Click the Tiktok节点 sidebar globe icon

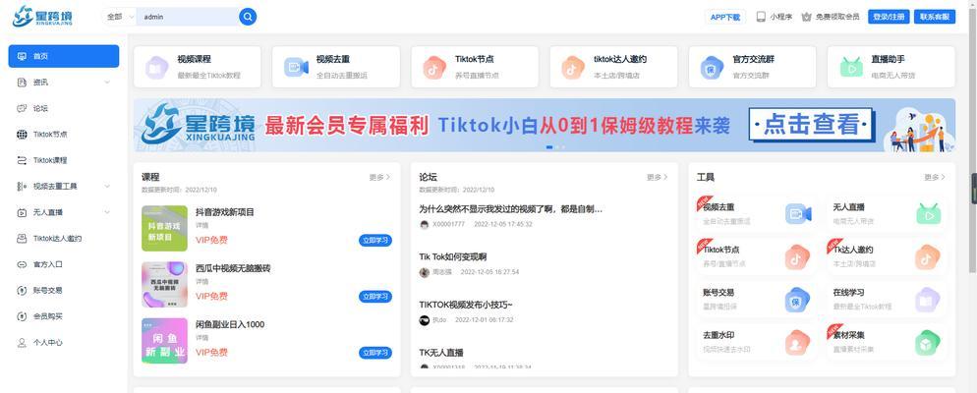click(x=22, y=135)
